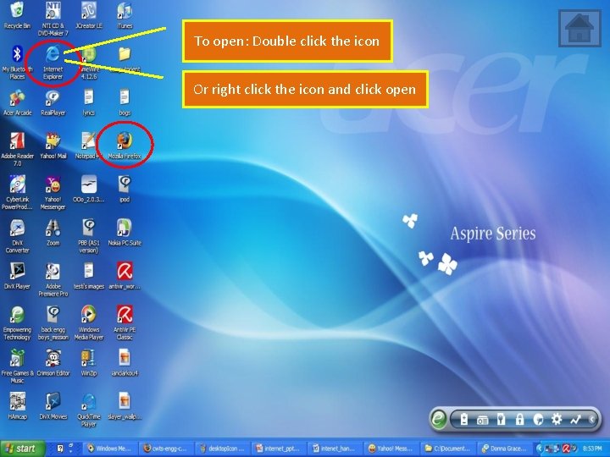Select the Notepad+ desktop shortcut
610x457 pixels.
tap(88, 146)
